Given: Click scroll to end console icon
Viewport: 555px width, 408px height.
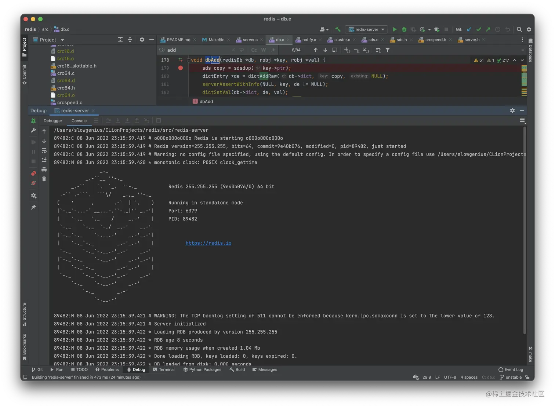Looking at the screenshot, I should tap(44, 160).
